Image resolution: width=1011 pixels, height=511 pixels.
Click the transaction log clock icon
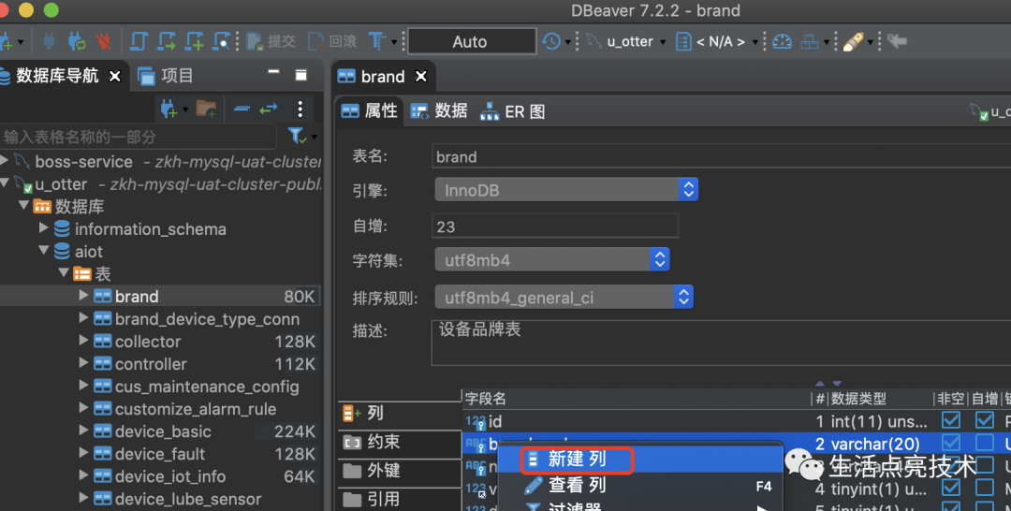coord(551,41)
